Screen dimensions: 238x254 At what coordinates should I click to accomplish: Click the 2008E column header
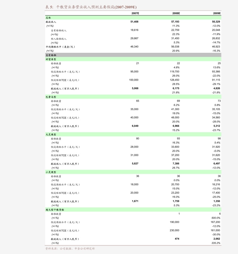[x=176, y=13]
